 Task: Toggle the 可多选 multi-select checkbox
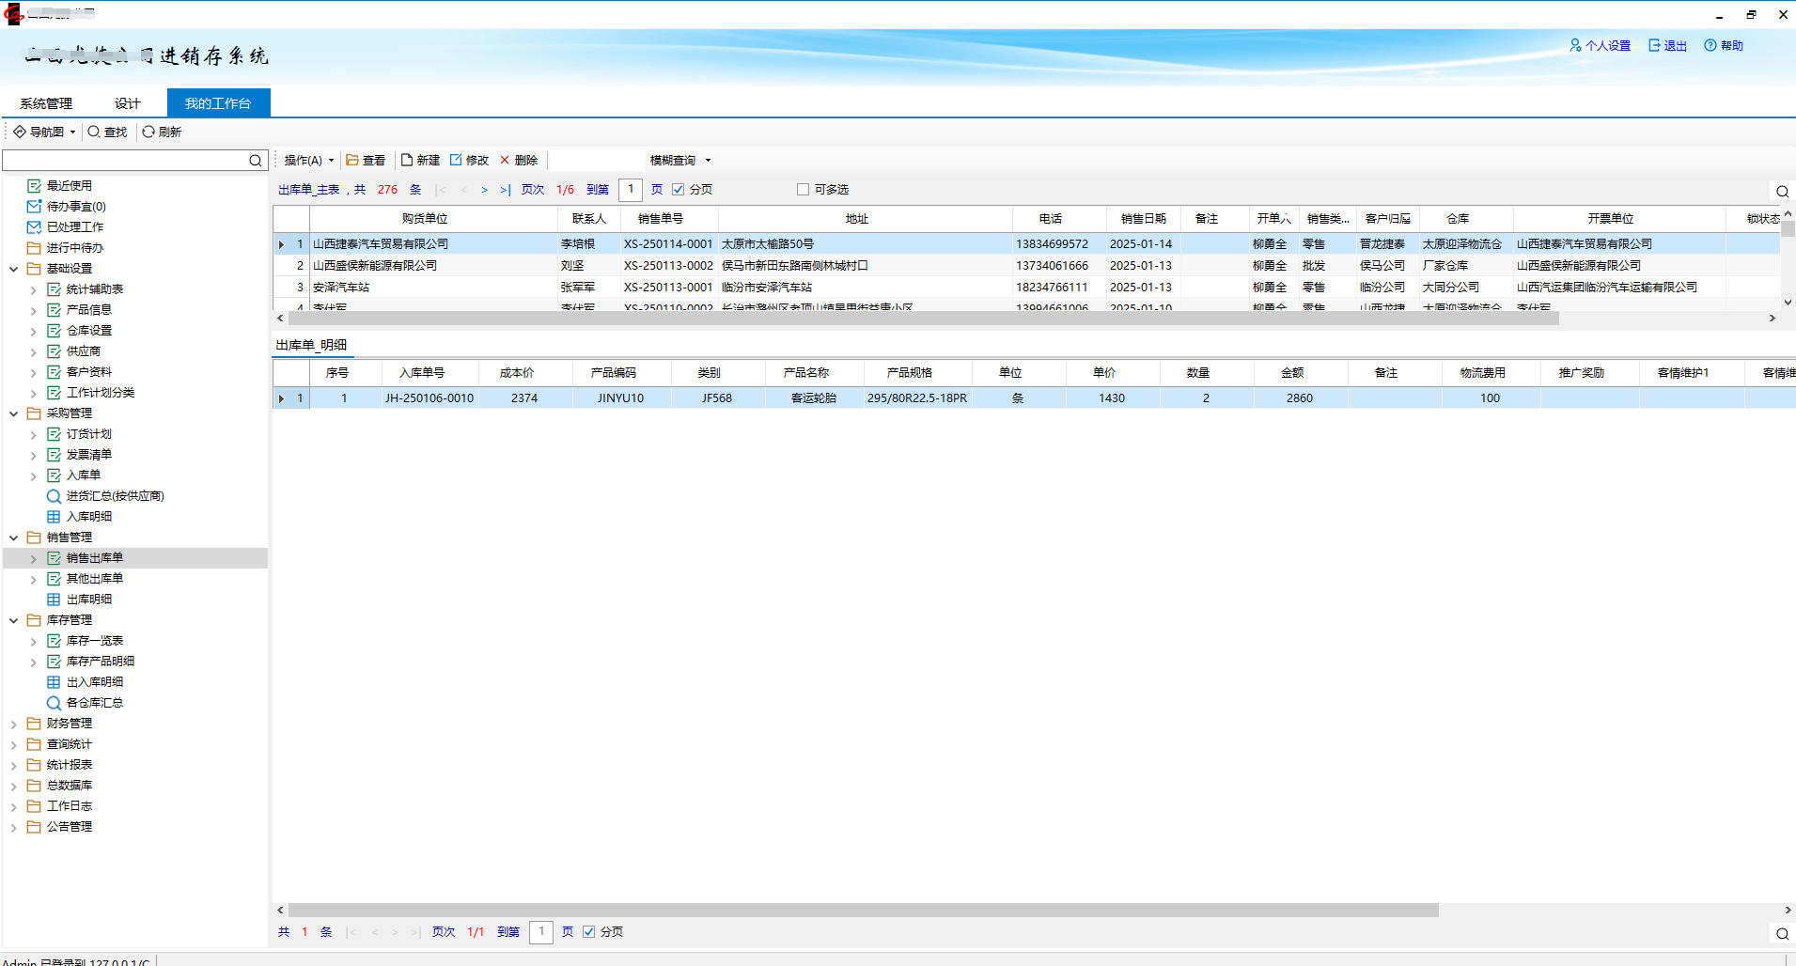pos(803,189)
